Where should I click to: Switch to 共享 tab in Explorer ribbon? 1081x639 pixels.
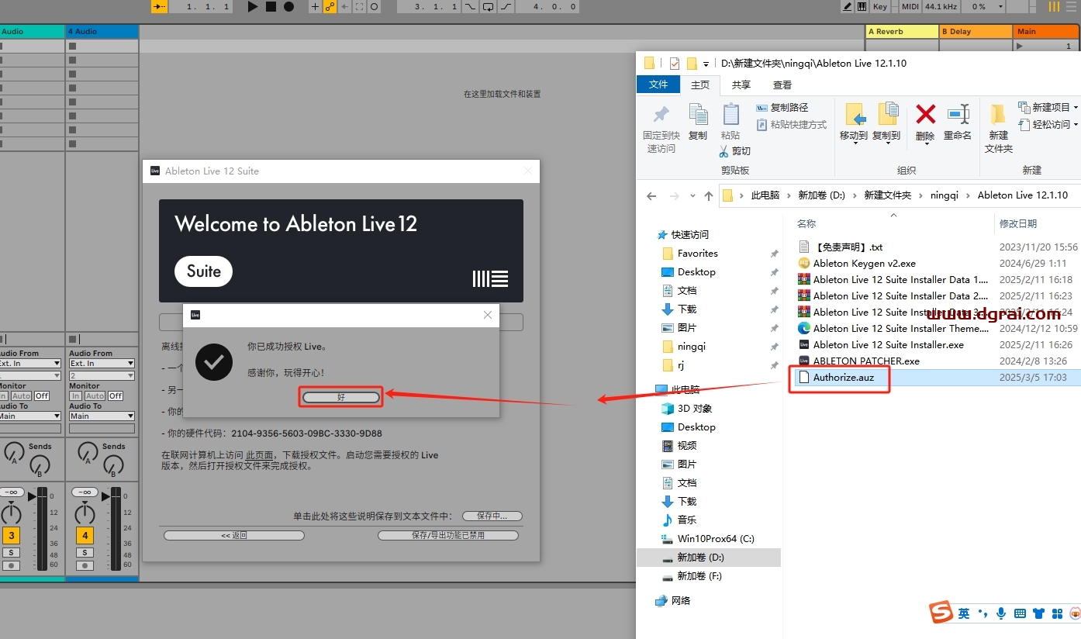click(741, 85)
